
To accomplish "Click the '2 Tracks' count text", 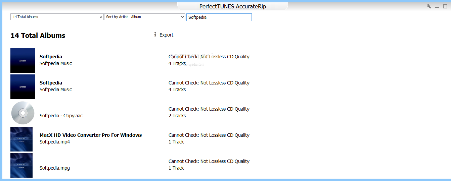I will tap(177, 116).
